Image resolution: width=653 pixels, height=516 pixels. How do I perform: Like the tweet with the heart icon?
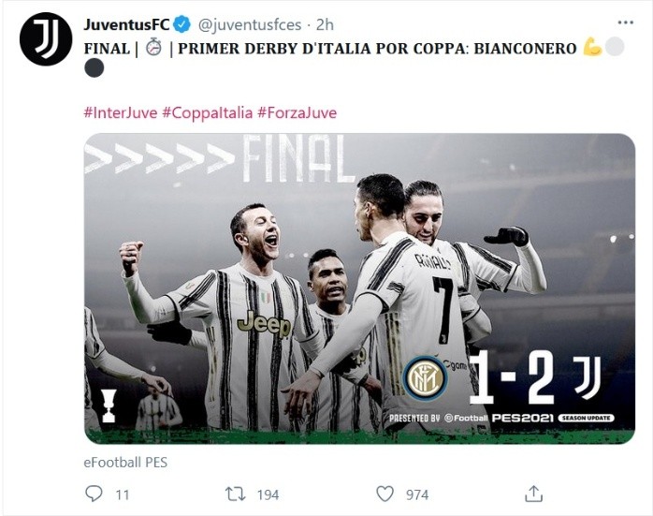click(385, 494)
